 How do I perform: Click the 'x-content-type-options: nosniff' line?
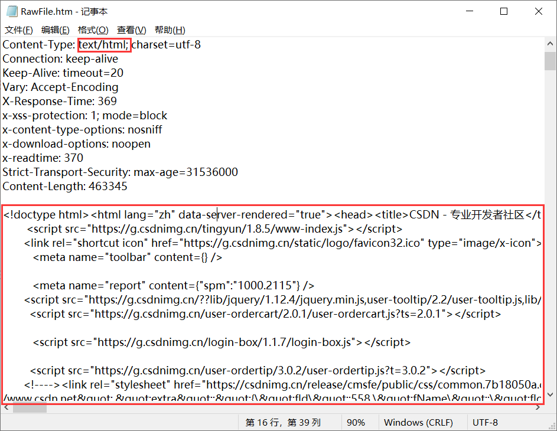pos(83,130)
